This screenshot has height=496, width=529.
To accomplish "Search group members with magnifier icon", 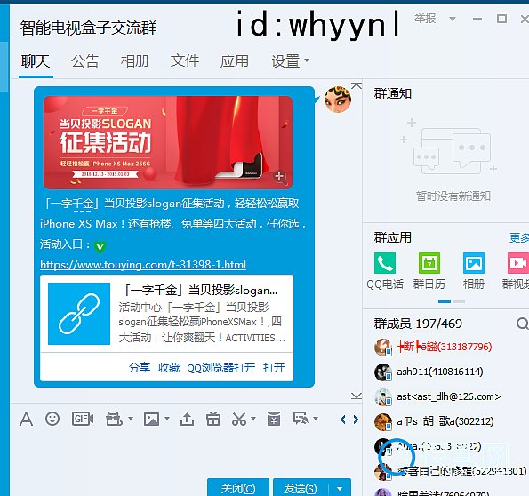I will [x=522, y=324].
